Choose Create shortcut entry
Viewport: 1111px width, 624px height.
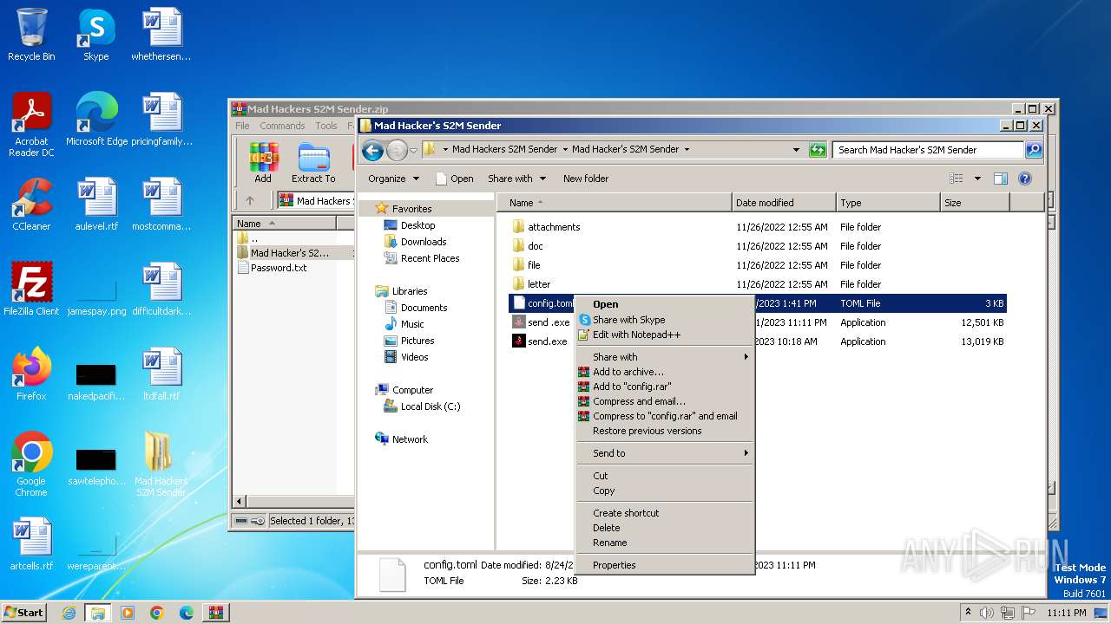coord(666,513)
